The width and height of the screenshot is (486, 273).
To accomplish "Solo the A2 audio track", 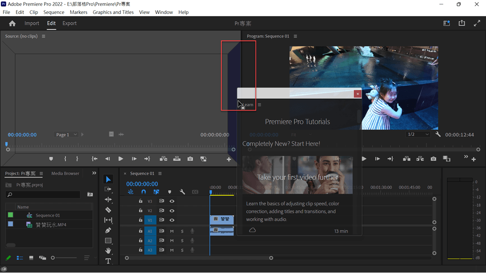I will [182, 241].
